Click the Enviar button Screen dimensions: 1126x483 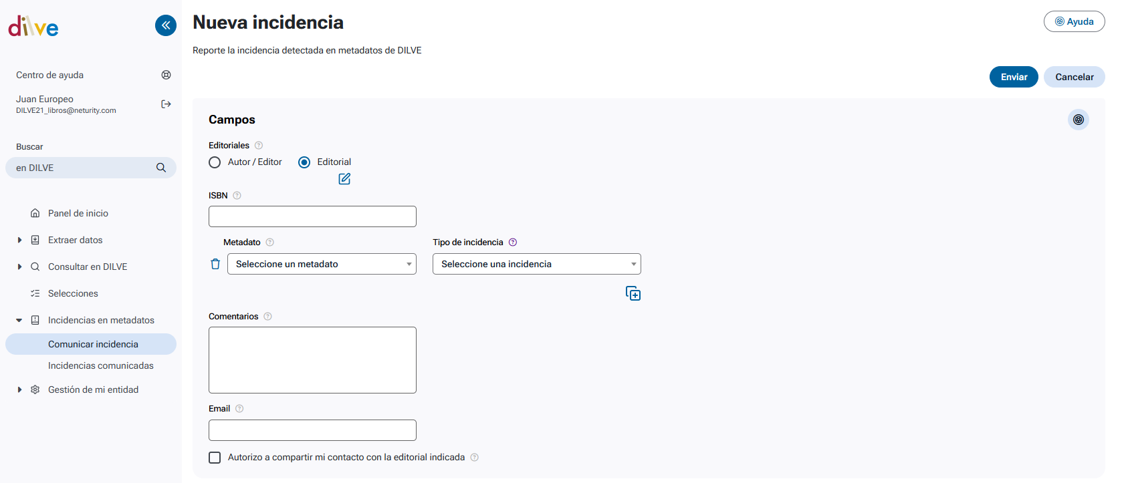[x=1013, y=77]
